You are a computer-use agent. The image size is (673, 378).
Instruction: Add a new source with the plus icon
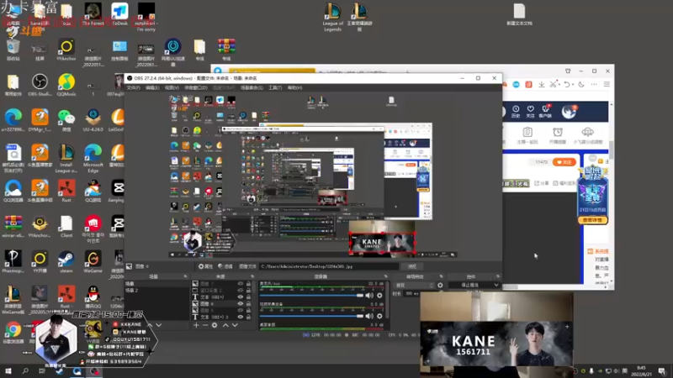tap(196, 325)
